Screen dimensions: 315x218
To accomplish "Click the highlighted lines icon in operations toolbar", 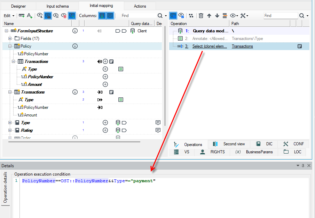I will coord(225,15).
